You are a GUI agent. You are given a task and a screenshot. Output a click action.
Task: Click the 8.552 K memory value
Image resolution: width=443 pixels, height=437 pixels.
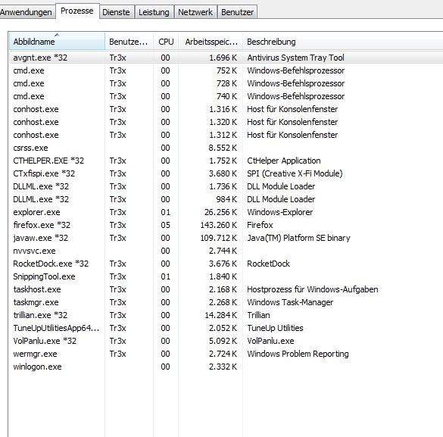(223, 148)
